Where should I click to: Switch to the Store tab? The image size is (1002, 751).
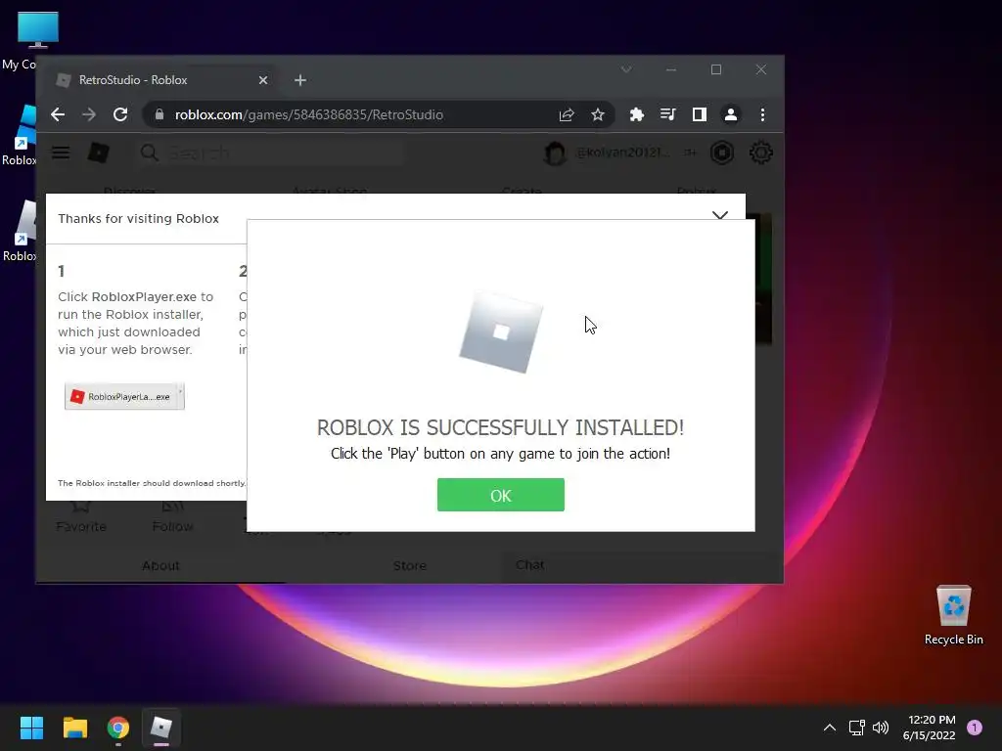tap(410, 566)
